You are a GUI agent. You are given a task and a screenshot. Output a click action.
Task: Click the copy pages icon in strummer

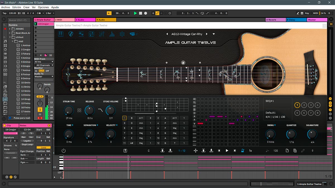point(295,151)
